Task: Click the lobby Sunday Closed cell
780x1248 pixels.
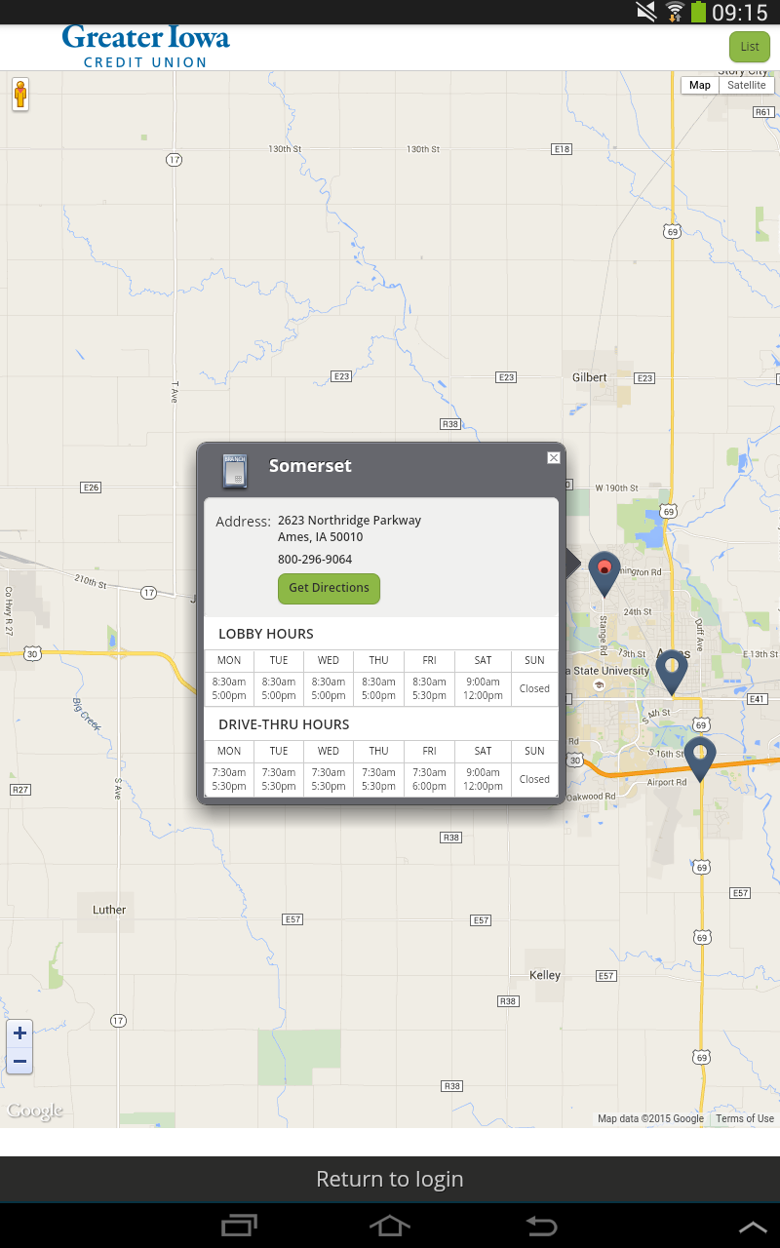Action: (x=534, y=688)
